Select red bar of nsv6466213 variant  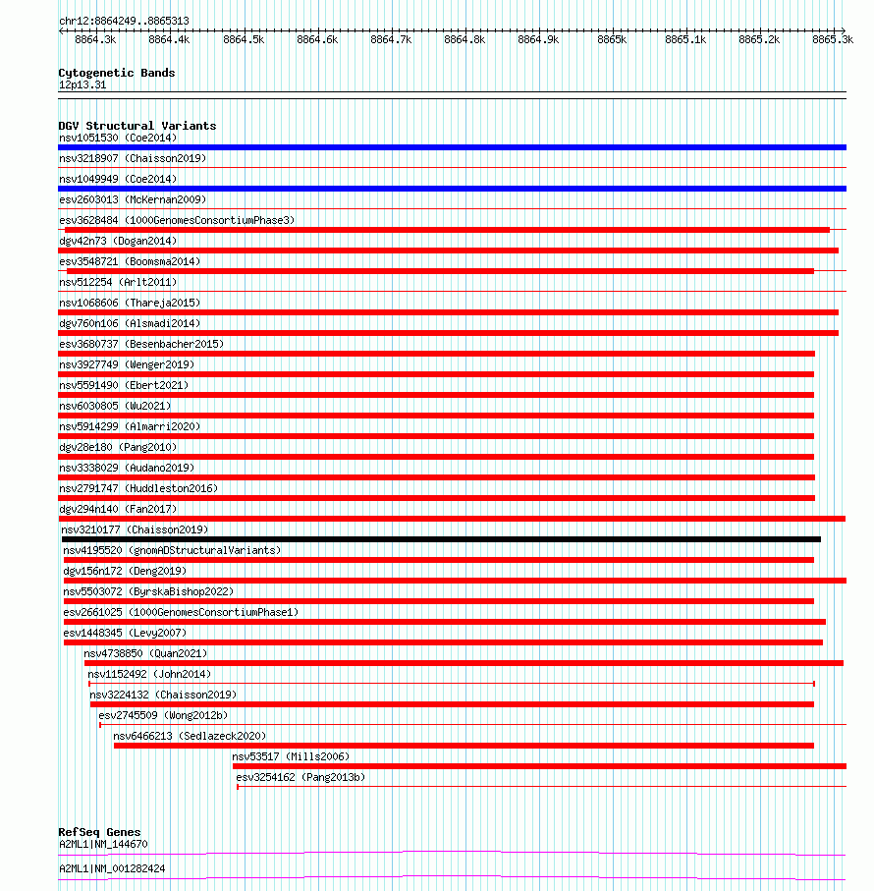(x=464, y=746)
